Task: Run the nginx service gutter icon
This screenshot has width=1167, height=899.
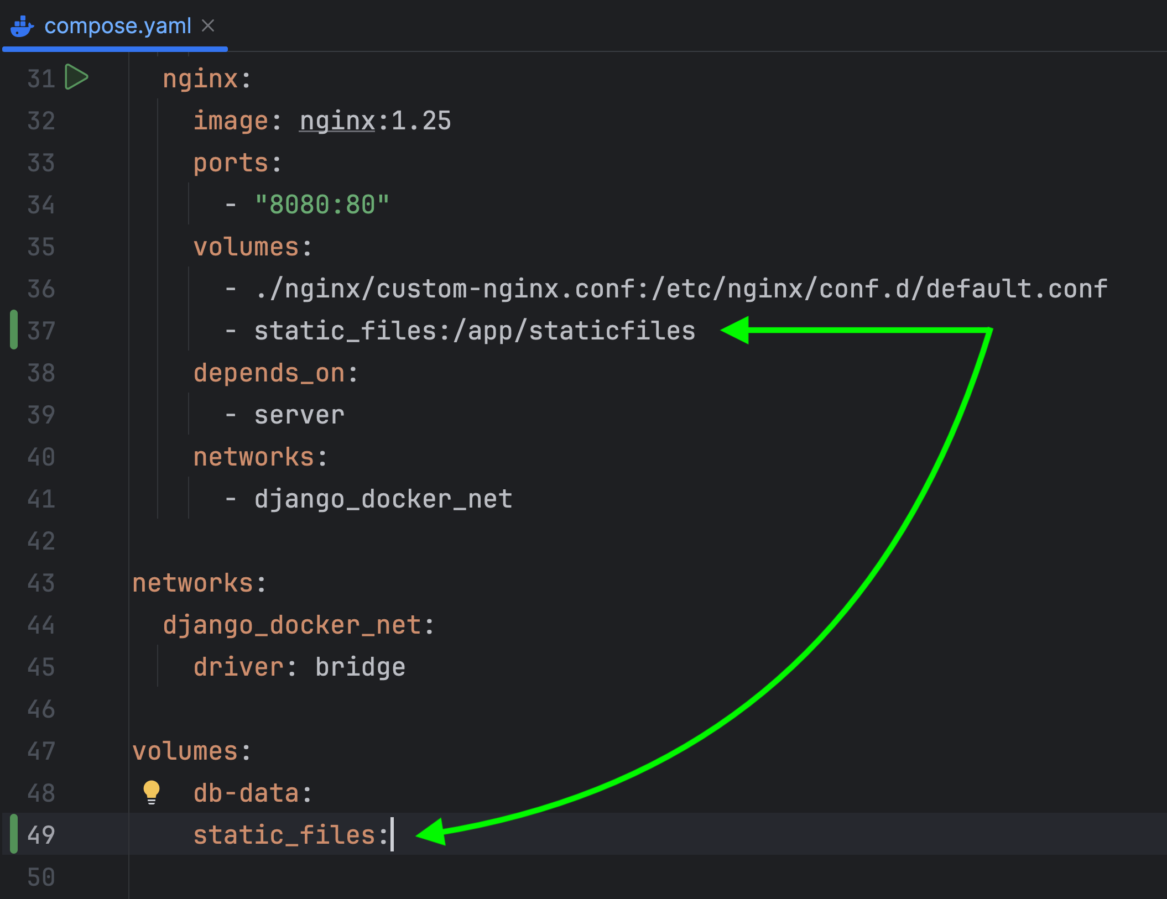Action: click(76, 77)
